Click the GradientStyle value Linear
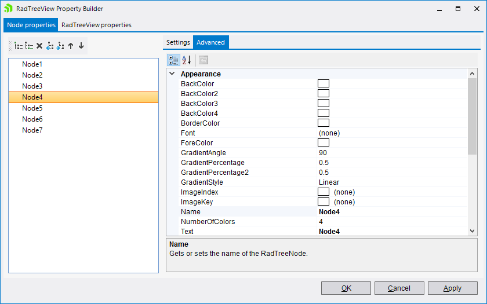This screenshot has height=304, width=487. pyautogui.click(x=392, y=182)
